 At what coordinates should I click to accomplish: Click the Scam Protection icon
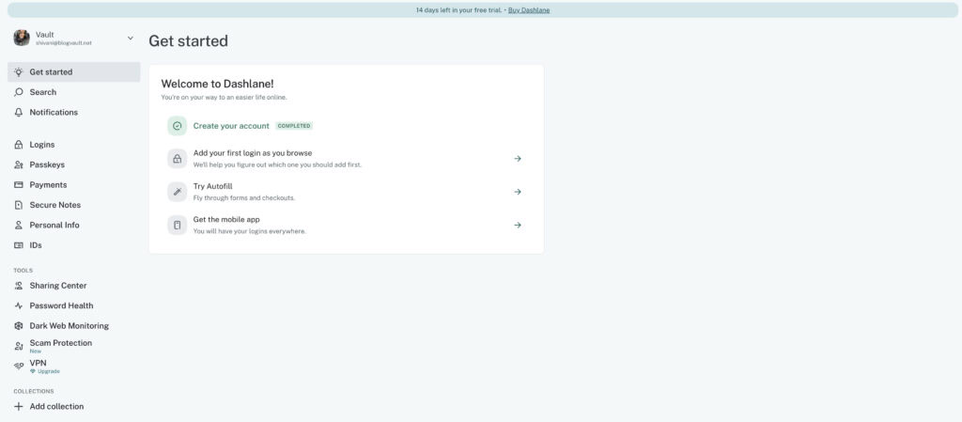click(x=19, y=346)
